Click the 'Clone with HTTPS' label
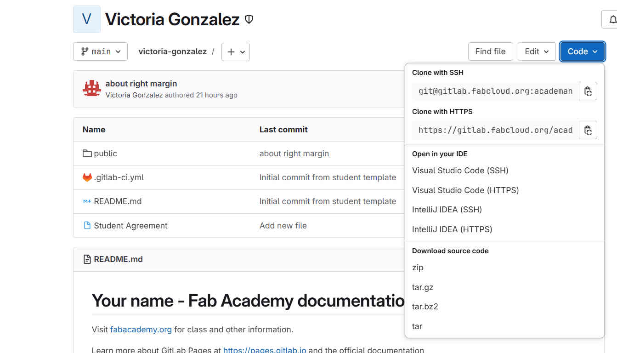 [442, 112]
